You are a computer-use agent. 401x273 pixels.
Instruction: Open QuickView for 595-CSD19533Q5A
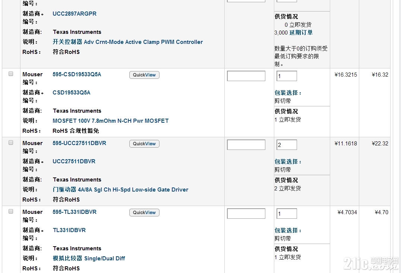144,75
